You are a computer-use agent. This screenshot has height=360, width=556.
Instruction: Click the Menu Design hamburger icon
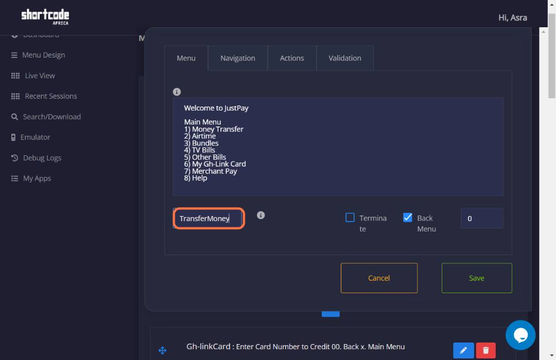(x=14, y=55)
